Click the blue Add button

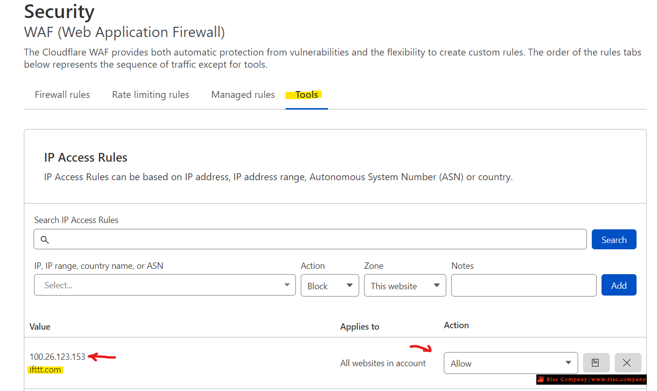619,285
